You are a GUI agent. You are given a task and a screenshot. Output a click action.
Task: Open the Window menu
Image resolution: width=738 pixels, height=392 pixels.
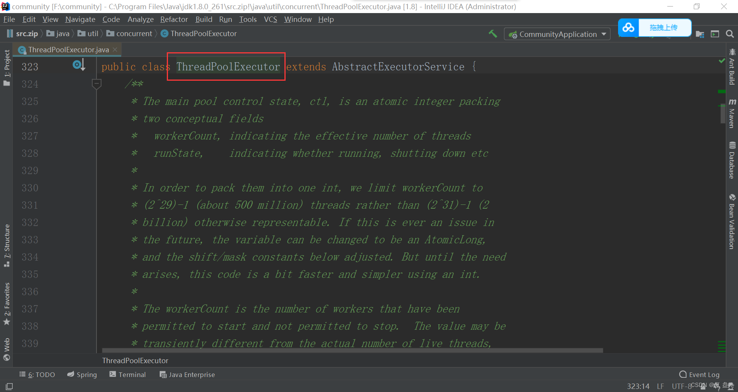tap(298, 19)
